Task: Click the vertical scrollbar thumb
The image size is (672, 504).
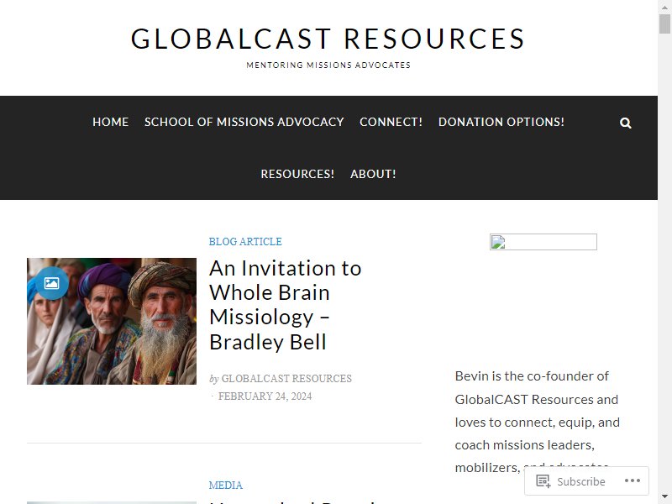Action: pyautogui.click(x=664, y=24)
